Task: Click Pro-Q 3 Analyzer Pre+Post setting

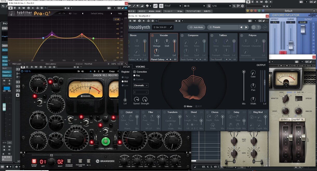Action: [88, 64]
